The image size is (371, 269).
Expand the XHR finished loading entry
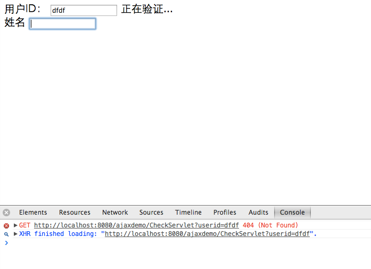15,234
